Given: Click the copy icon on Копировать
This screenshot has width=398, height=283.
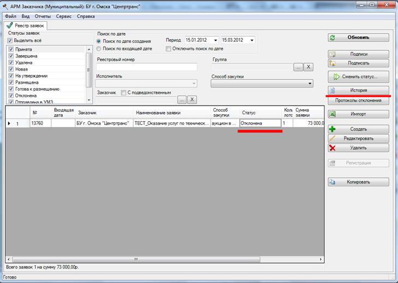Looking at the screenshot, I should tap(332, 182).
